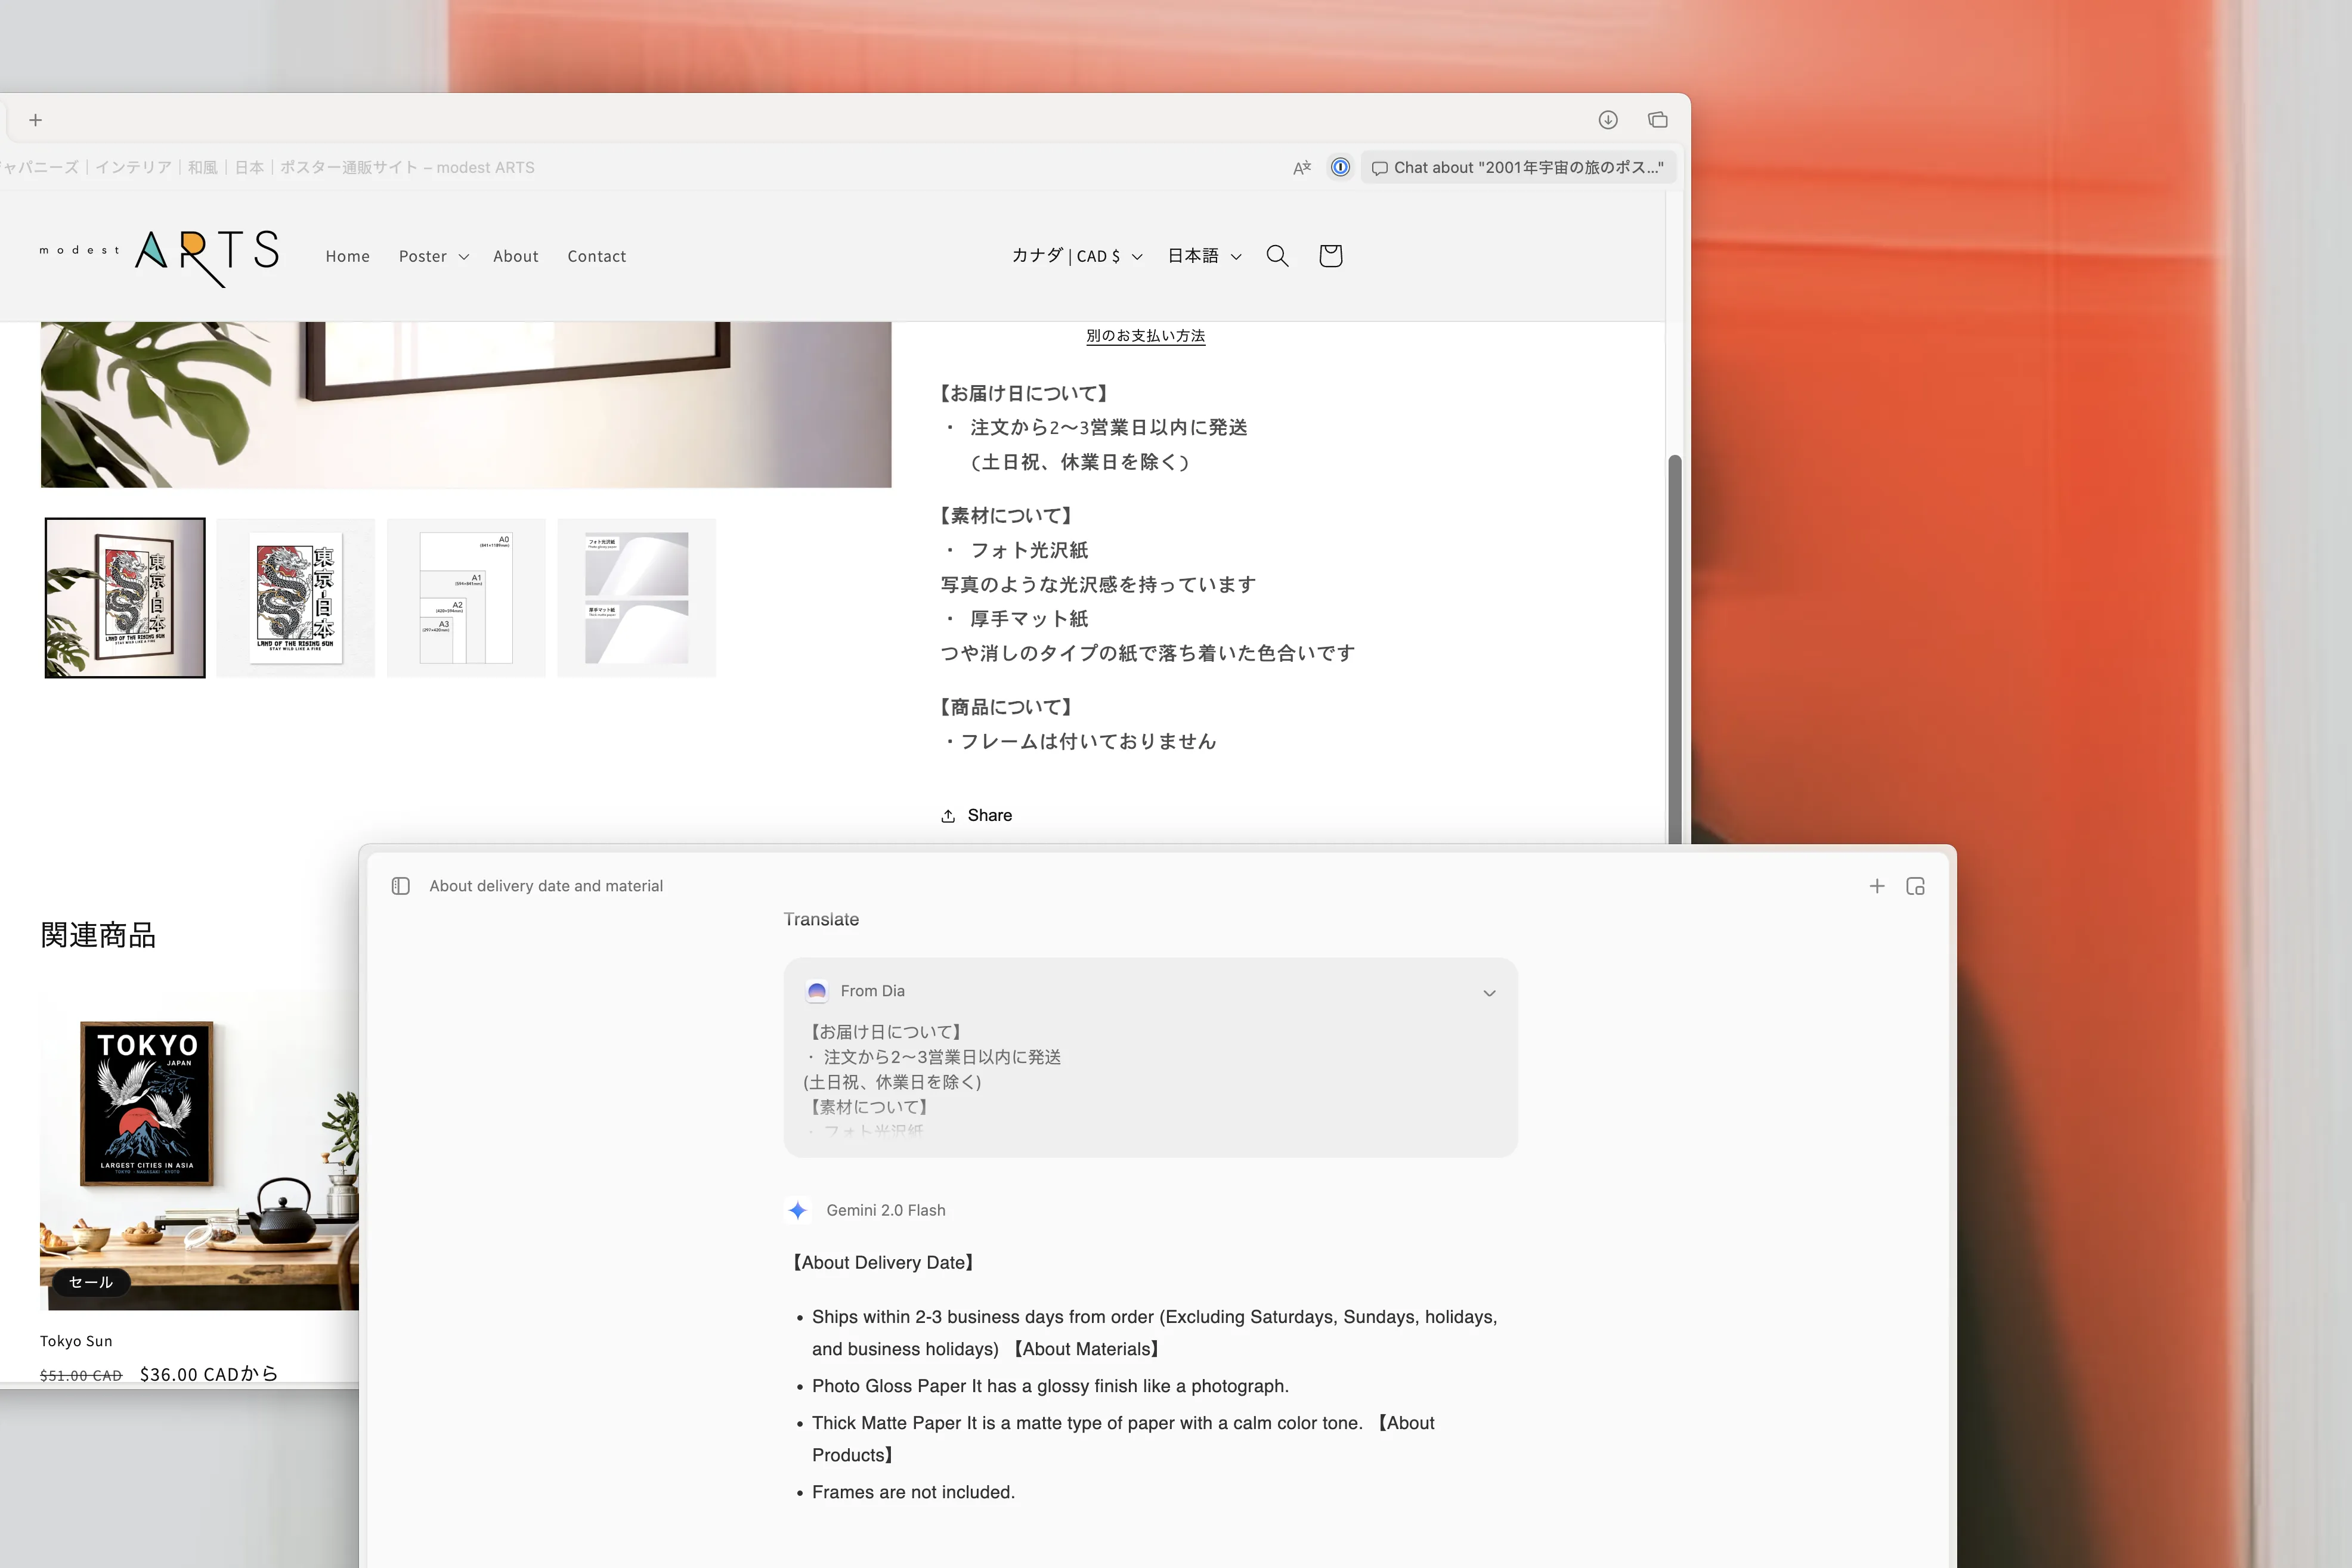This screenshot has height=1568, width=2352.
Task: Open the Contact page
Action: [x=596, y=256]
